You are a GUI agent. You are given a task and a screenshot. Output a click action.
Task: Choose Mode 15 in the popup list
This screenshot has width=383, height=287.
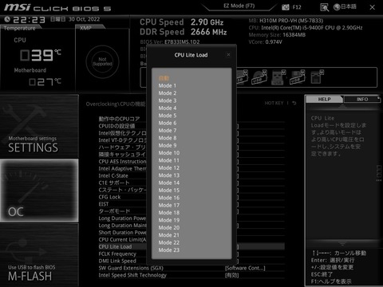(x=169, y=191)
